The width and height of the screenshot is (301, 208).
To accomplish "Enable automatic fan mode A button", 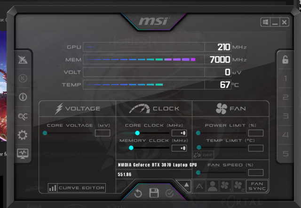I will (x=199, y=186).
